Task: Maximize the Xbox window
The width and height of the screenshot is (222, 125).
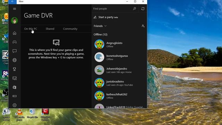Action: 135,1
